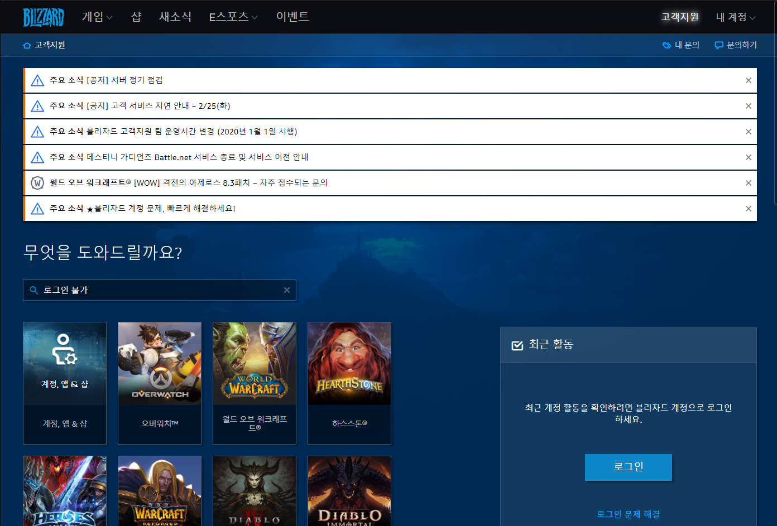
Task: Click the blue 로그인 button
Action: (x=629, y=467)
